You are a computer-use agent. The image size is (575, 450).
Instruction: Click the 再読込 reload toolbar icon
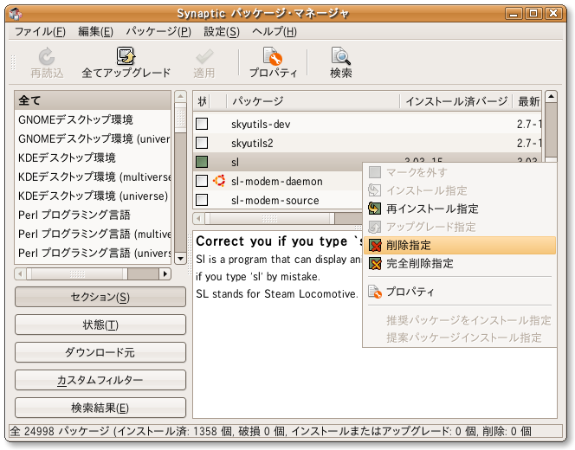[47, 57]
